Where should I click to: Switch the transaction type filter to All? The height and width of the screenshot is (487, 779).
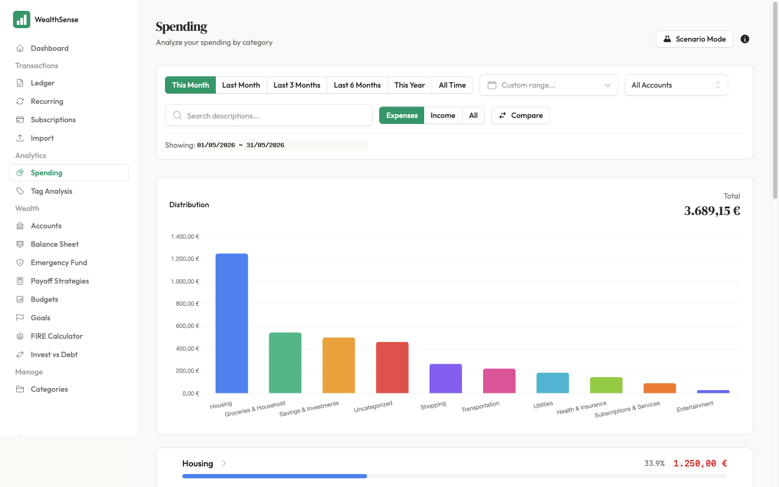point(473,115)
